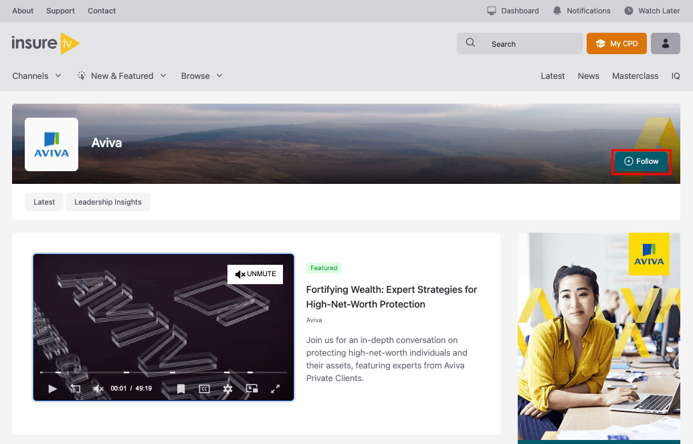
Task: Play the Aviva featured video
Action: (x=53, y=388)
